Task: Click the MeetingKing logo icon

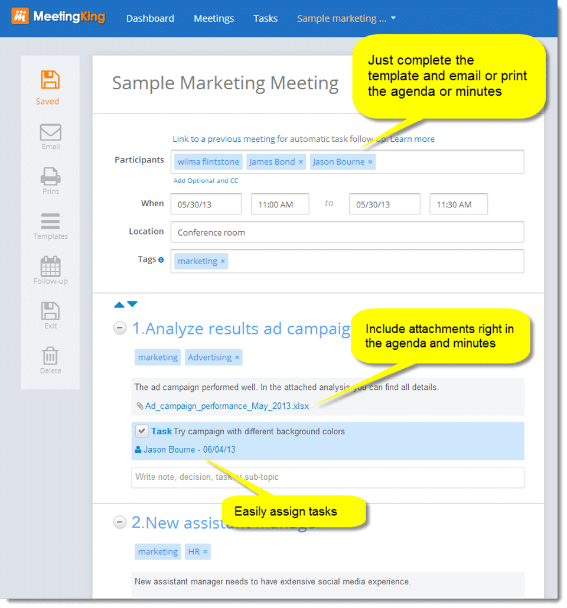Action: pos(19,17)
